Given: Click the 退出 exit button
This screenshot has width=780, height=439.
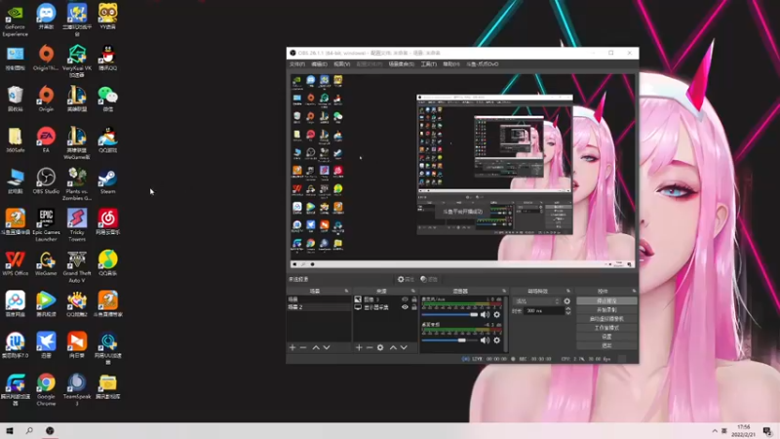Looking at the screenshot, I should coord(606,345).
